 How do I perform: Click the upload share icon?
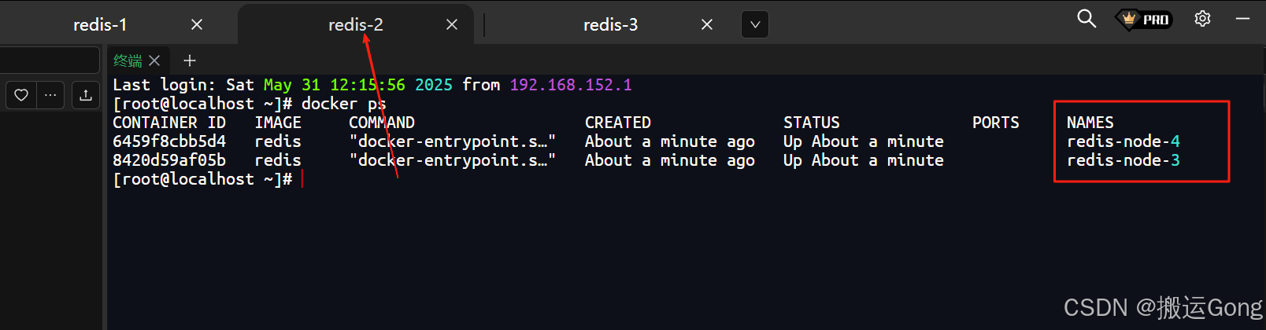click(86, 95)
